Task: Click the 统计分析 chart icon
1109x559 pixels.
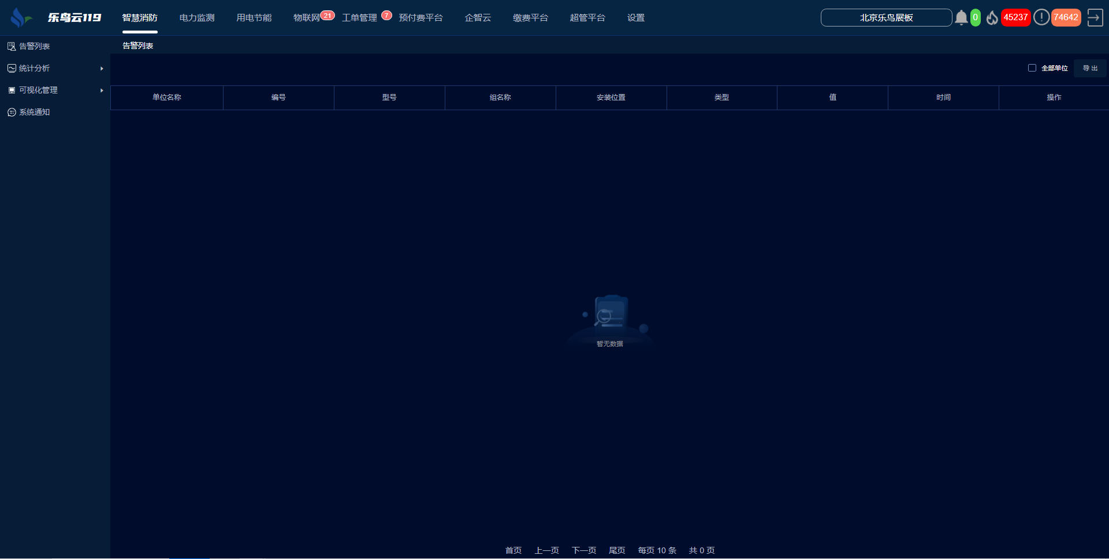Action: tap(12, 68)
